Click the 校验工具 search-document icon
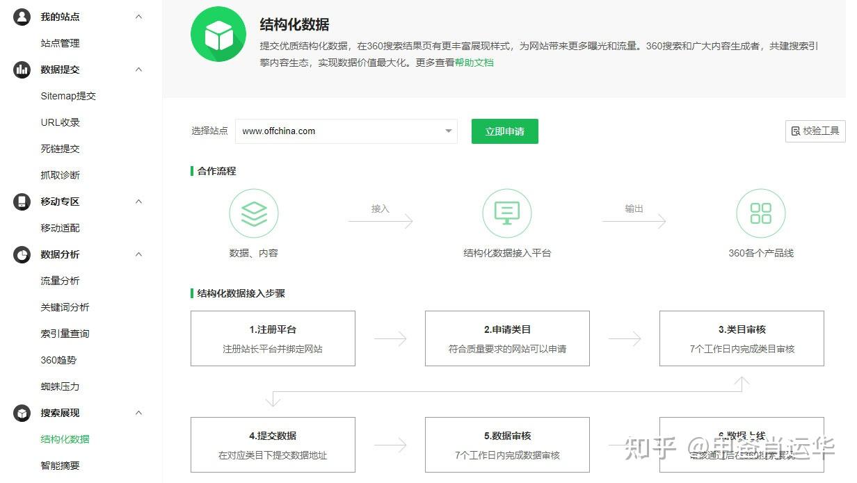This screenshot has width=857, height=483. [x=796, y=131]
